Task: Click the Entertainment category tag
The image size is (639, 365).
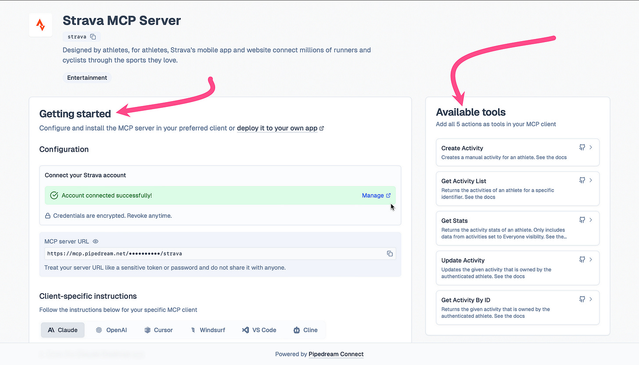Action: [87, 78]
